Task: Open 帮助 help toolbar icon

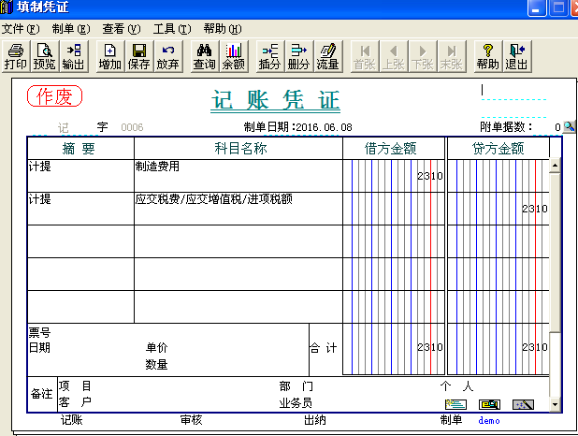Action: click(487, 56)
